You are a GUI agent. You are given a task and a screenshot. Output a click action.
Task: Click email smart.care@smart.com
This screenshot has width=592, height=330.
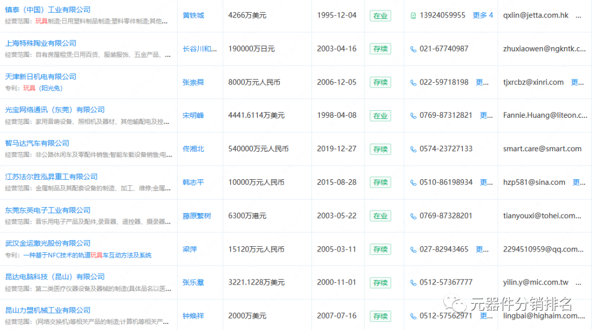click(x=542, y=149)
